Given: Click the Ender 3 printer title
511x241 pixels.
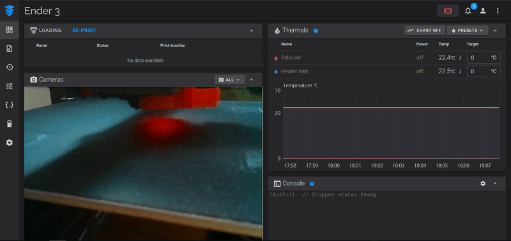Looking at the screenshot, I should (x=42, y=11).
